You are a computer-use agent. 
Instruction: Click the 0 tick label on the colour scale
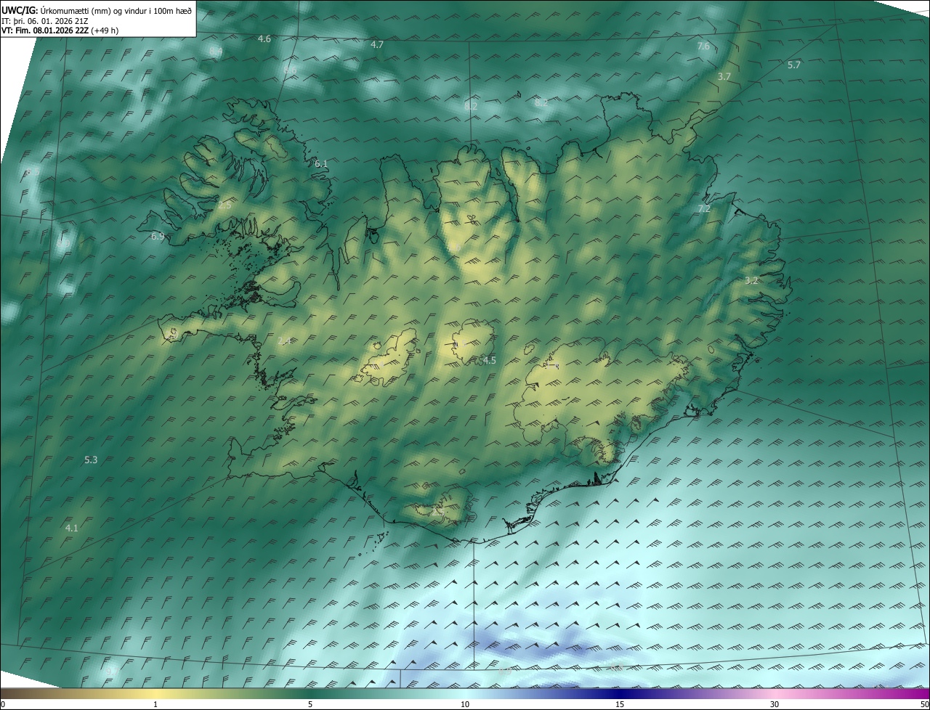click(2, 704)
